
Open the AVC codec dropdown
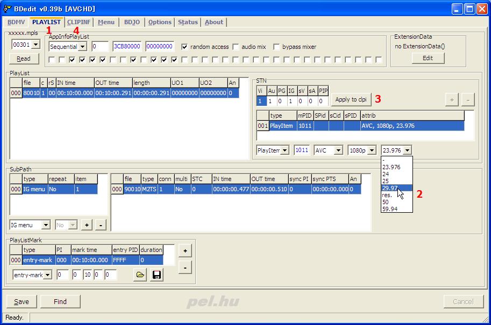coord(338,150)
